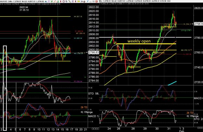This screenshot has height=132, width=203.
Task: Click the blue fan-lines toolbar icon
Action: coord(73,1)
